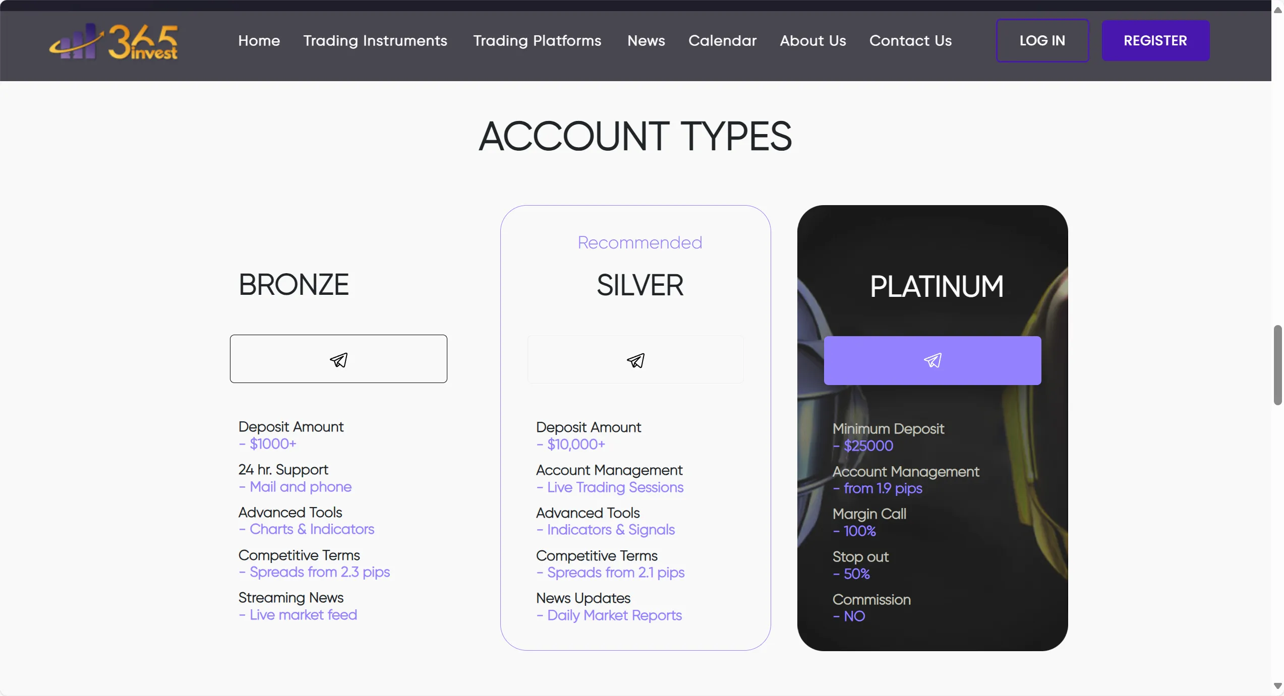Click "Live Trading Sessions" text
1284x696 pixels.
click(615, 487)
